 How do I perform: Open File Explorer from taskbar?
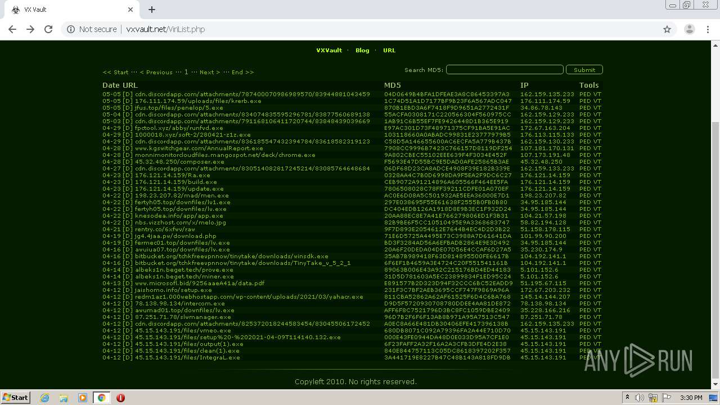[x=64, y=398]
